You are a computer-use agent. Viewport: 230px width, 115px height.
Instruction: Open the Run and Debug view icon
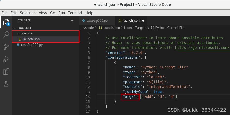pyautogui.click(x=6, y=59)
